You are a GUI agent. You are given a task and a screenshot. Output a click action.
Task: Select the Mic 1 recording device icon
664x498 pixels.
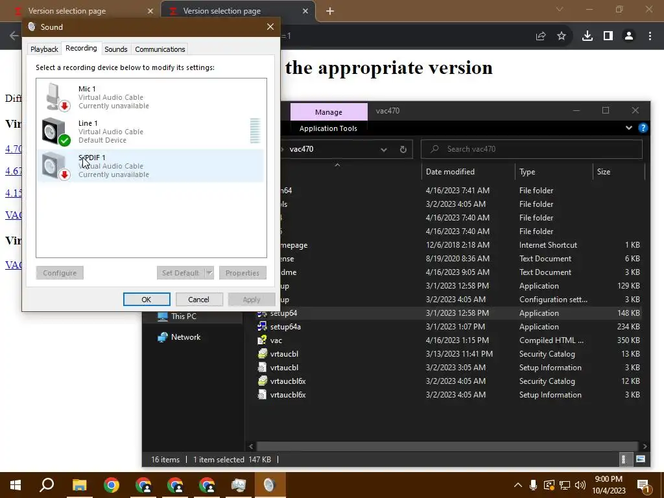pyautogui.click(x=57, y=97)
